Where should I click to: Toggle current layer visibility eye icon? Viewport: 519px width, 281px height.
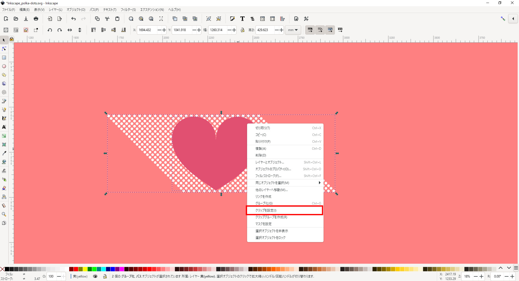[x=95, y=276]
